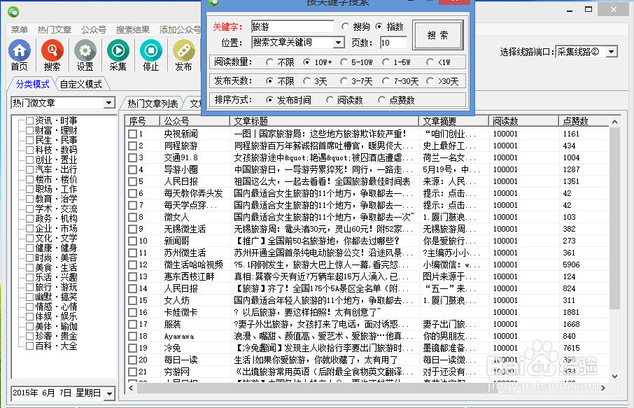This screenshot has height=408, width=634.
Task: Click the horizontal scrollbar right arrow
Action: coord(603,388)
